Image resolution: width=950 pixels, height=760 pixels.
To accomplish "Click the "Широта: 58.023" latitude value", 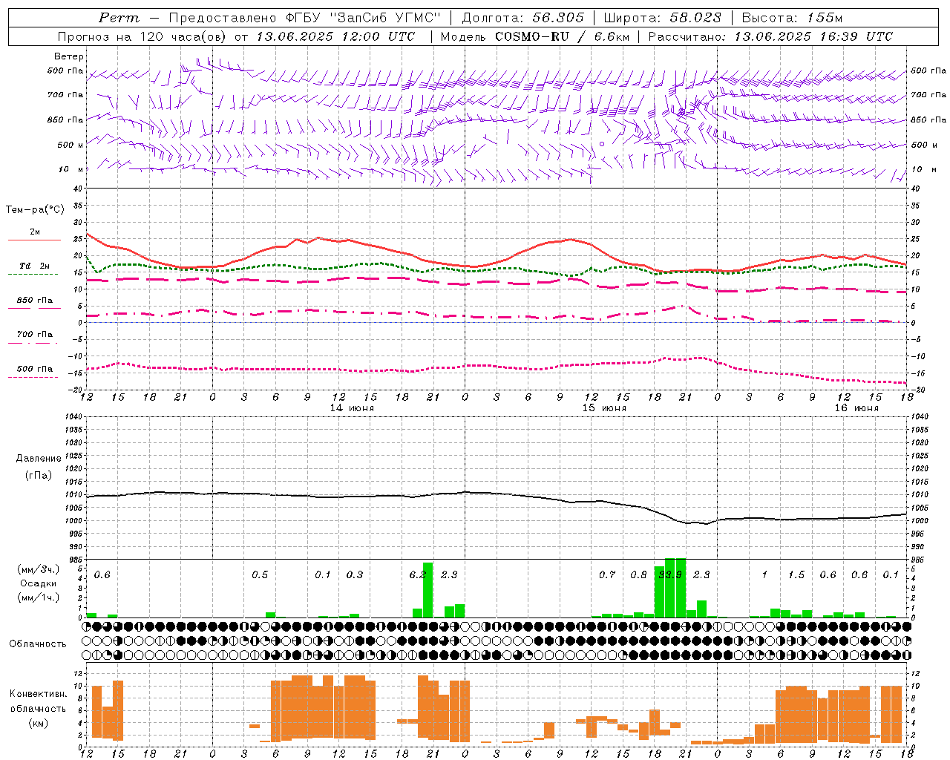I will (662, 18).
